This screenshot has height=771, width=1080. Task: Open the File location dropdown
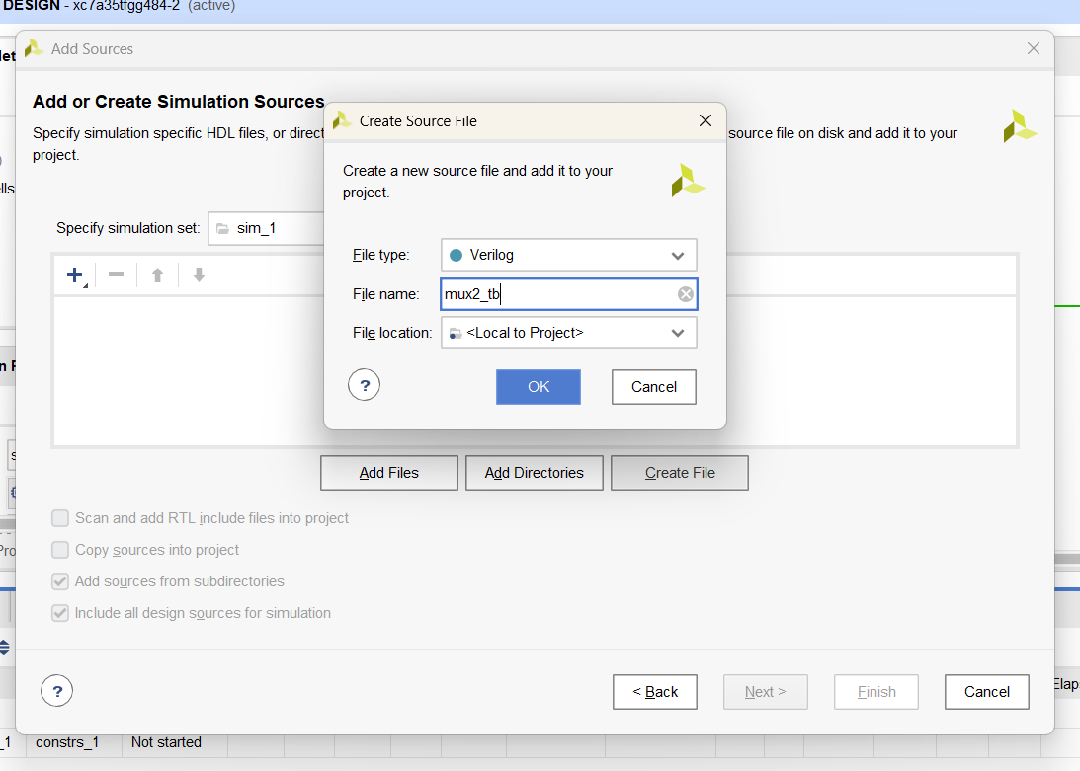pos(569,334)
